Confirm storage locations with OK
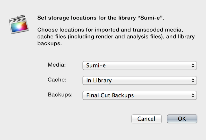 tap(182, 119)
